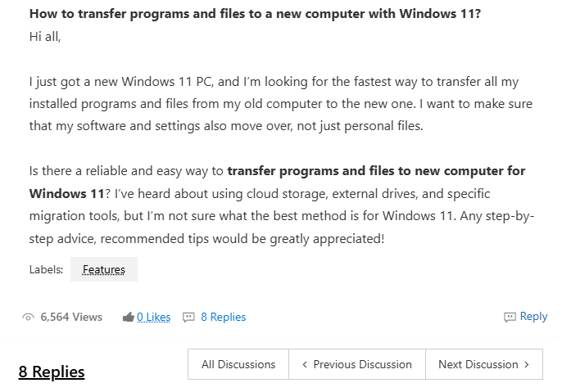Click the "Labels:" text

click(46, 269)
